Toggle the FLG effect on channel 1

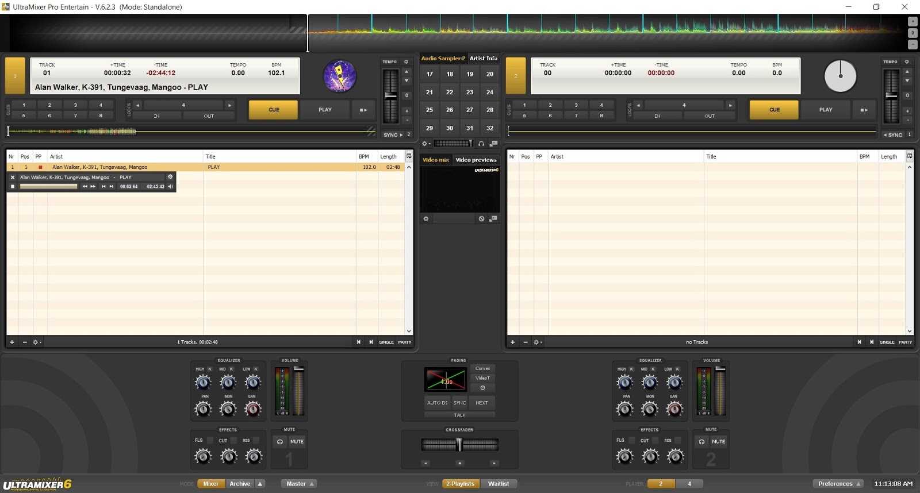point(210,441)
